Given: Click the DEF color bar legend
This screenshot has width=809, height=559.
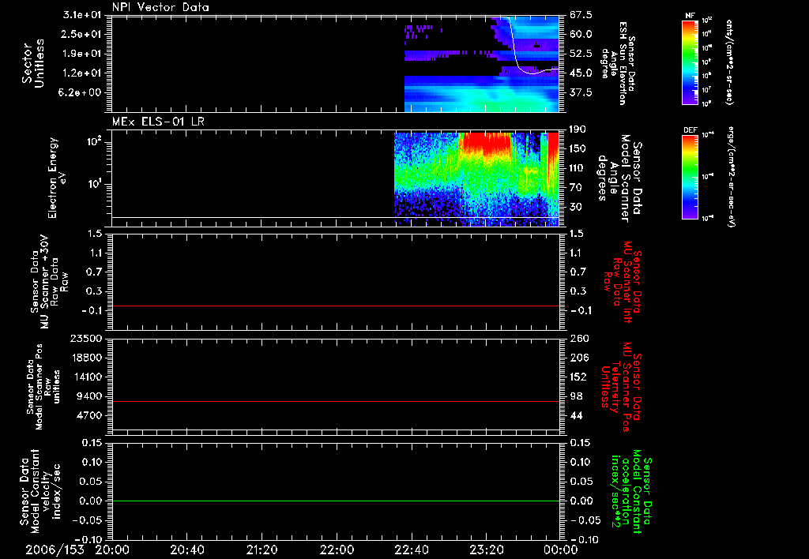Looking at the screenshot, I should 690,178.
